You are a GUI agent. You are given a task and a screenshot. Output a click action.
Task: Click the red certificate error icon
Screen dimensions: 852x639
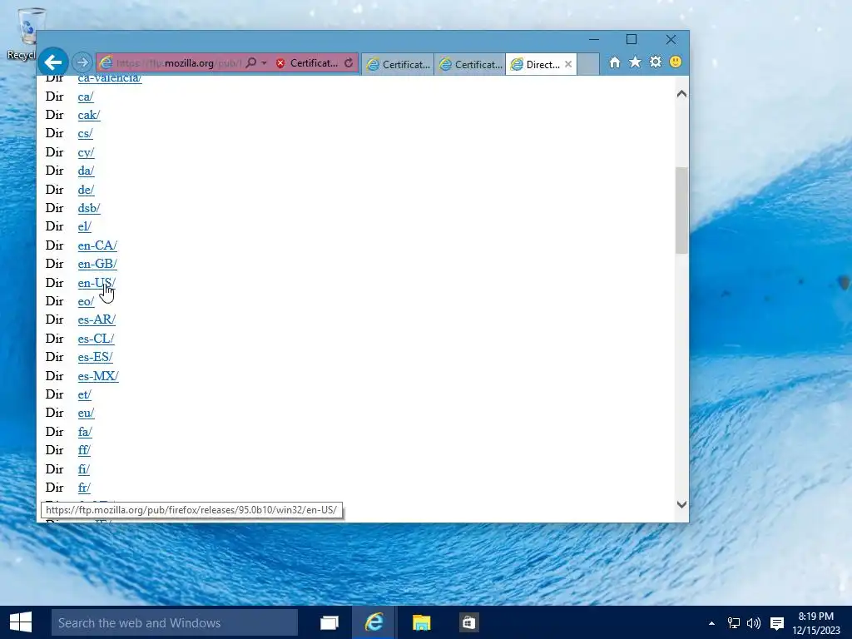(280, 63)
